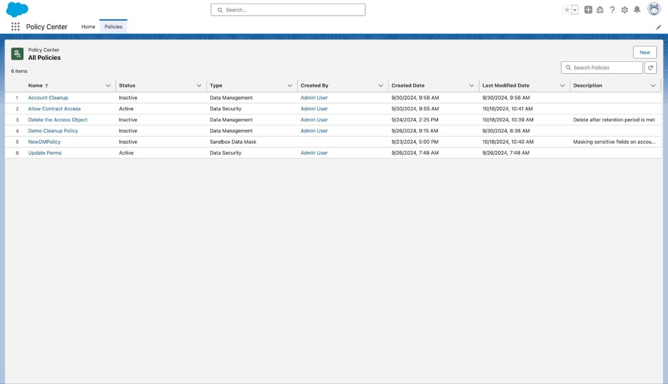668x384 pixels.
Task: Click the user avatar picture
Action: pyautogui.click(x=654, y=9)
